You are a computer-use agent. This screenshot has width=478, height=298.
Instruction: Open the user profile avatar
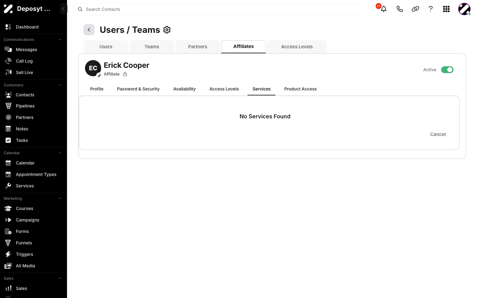coord(464,9)
